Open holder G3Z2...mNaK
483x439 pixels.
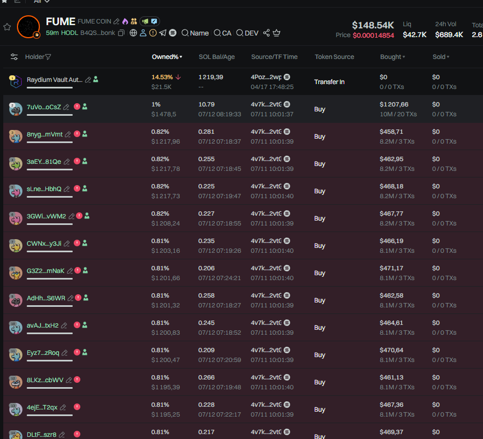[45, 271]
